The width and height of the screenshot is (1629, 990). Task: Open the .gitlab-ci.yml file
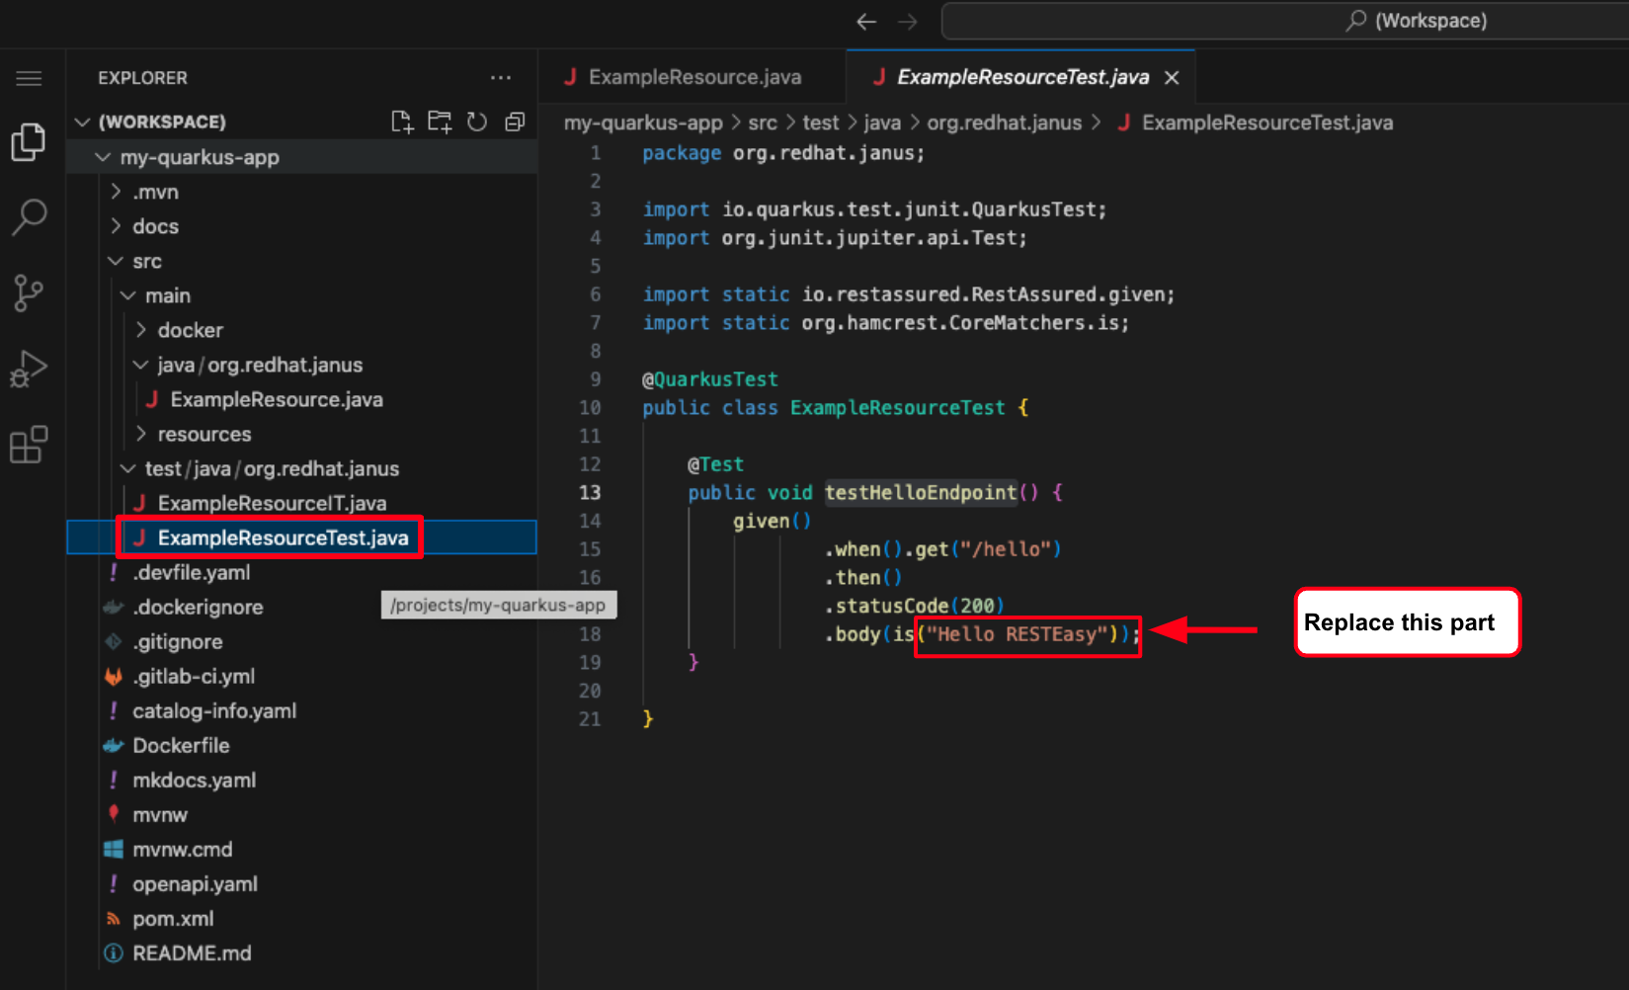tap(301, 676)
